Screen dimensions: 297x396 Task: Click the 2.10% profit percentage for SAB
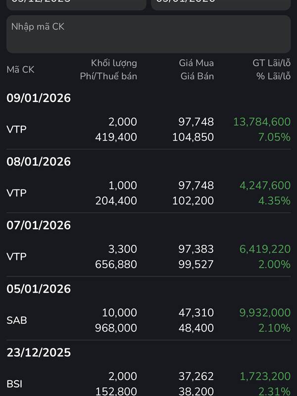tap(274, 328)
